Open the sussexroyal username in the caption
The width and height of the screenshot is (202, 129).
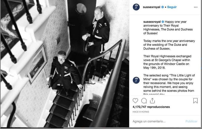pos(152,22)
